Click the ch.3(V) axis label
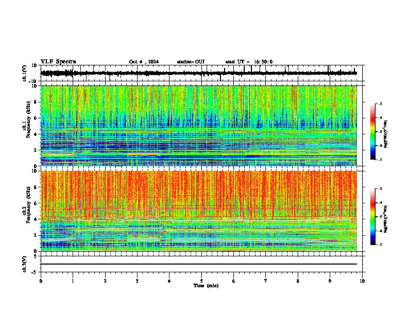 coord(25,264)
